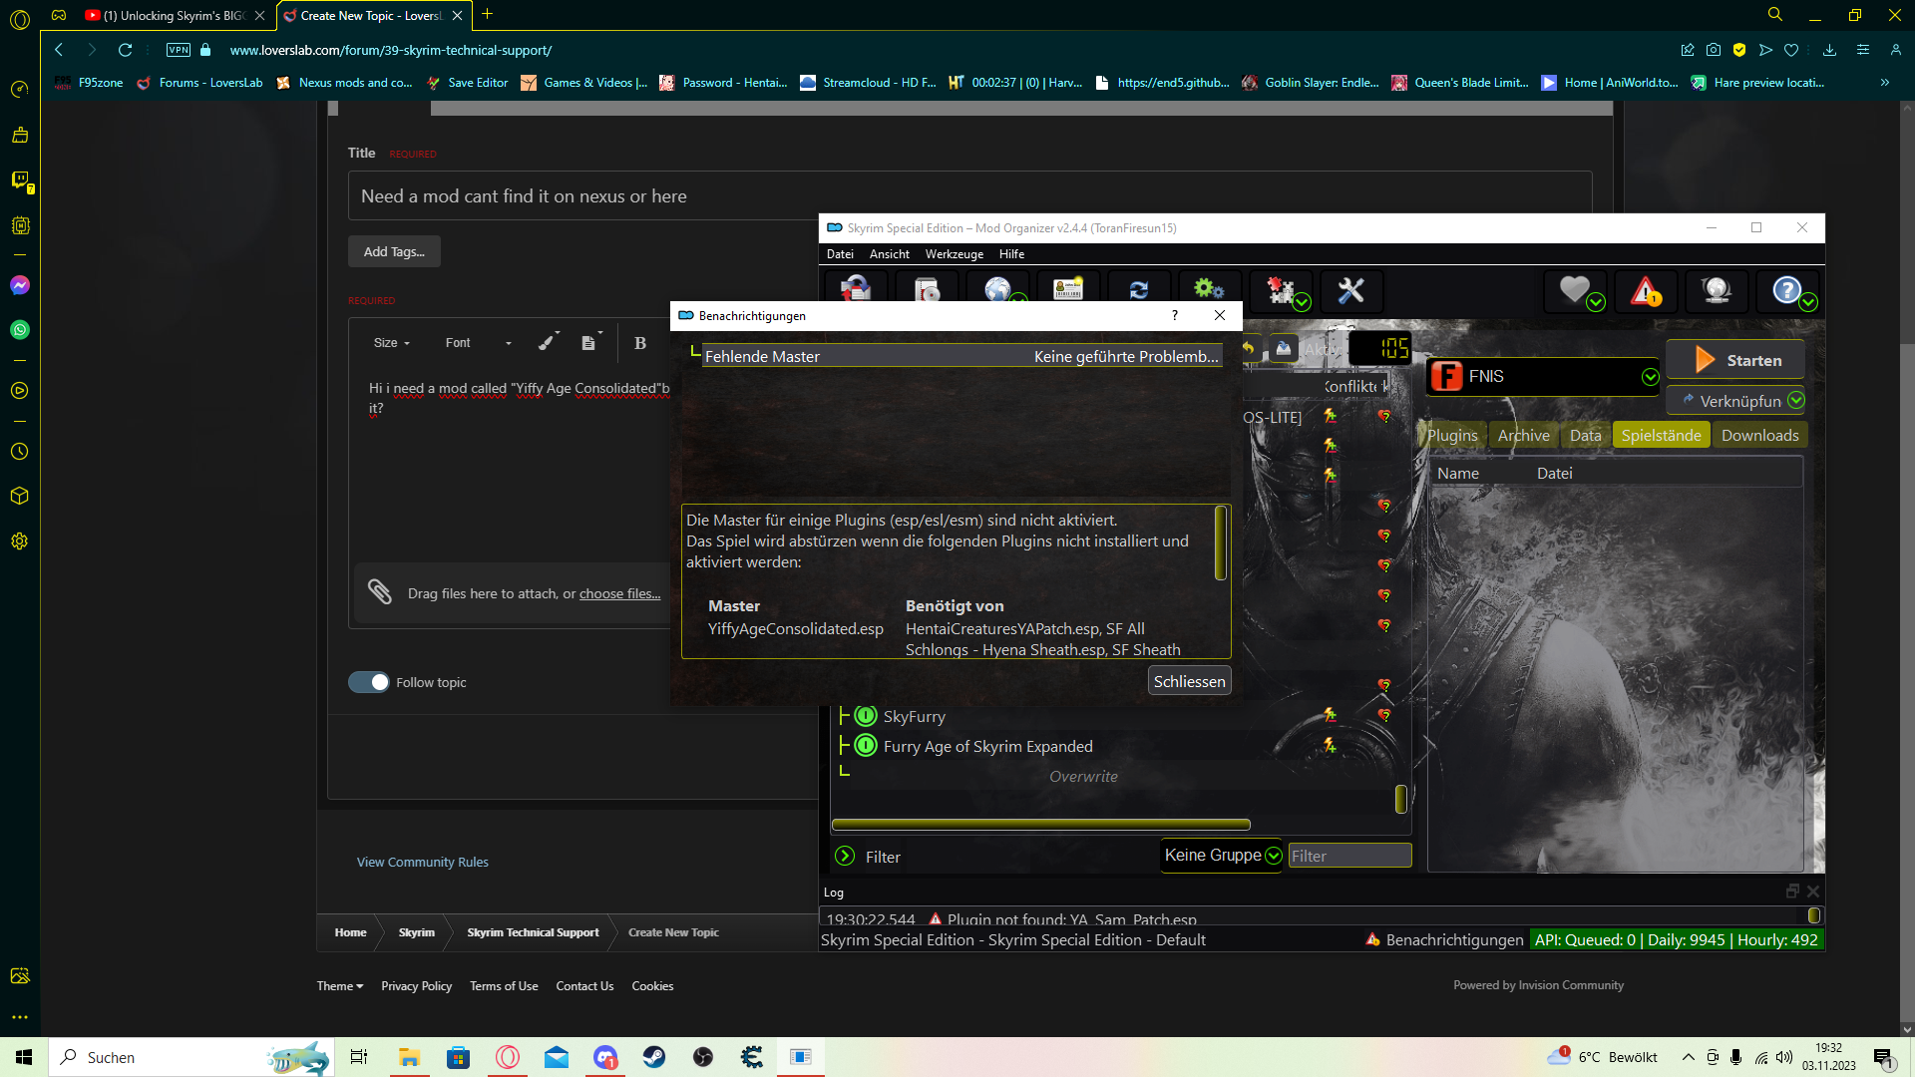Click the Starten button
Image resolution: width=1915 pixels, height=1077 pixels.
[x=1735, y=360]
